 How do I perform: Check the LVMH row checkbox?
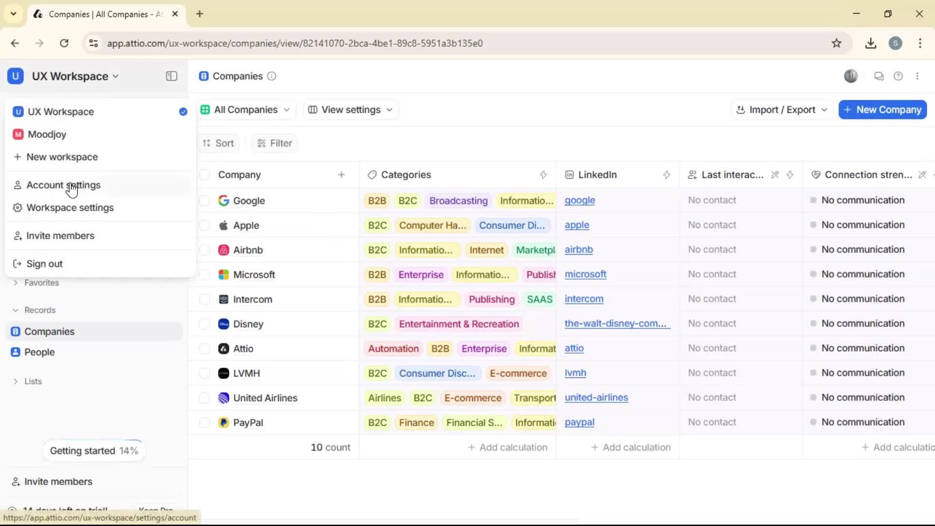tap(205, 374)
